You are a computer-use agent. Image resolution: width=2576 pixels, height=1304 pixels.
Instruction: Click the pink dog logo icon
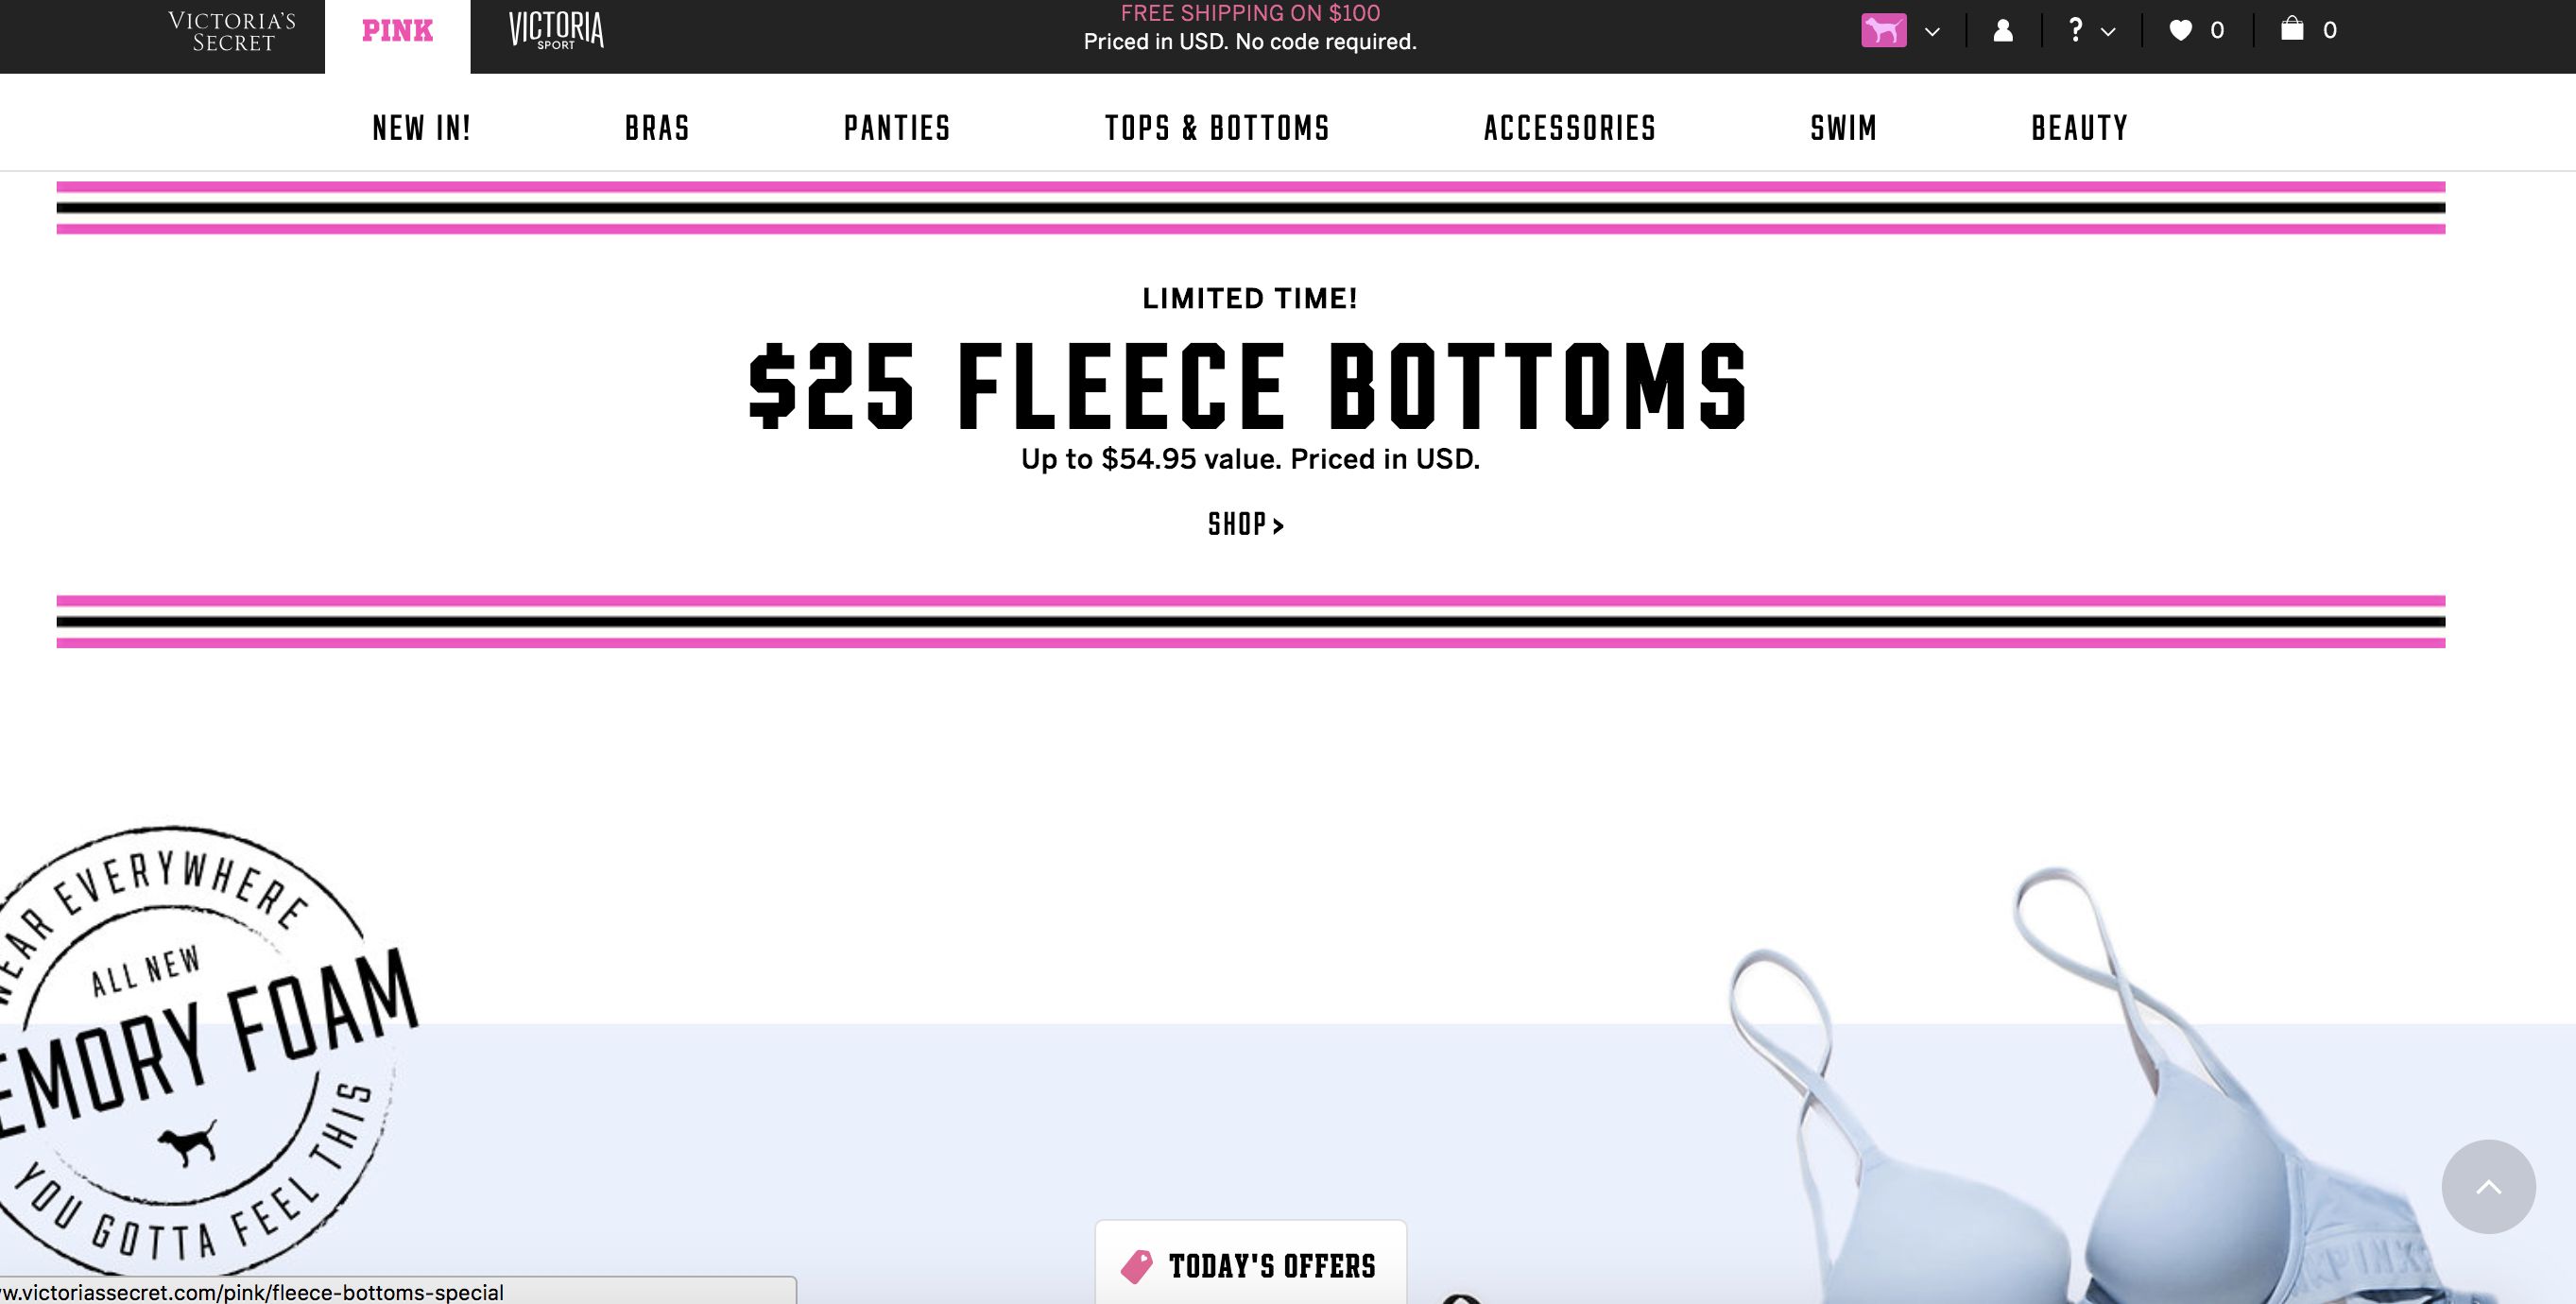[x=1883, y=31]
